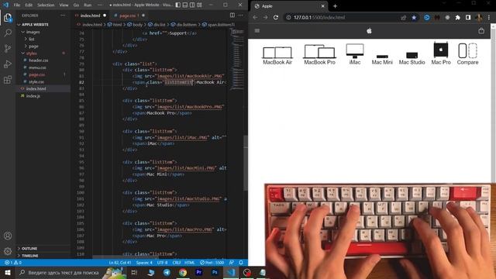The height and width of the screenshot is (279, 496).
Task: Open the Extensions view in the activity bar
Action: coord(8,79)
